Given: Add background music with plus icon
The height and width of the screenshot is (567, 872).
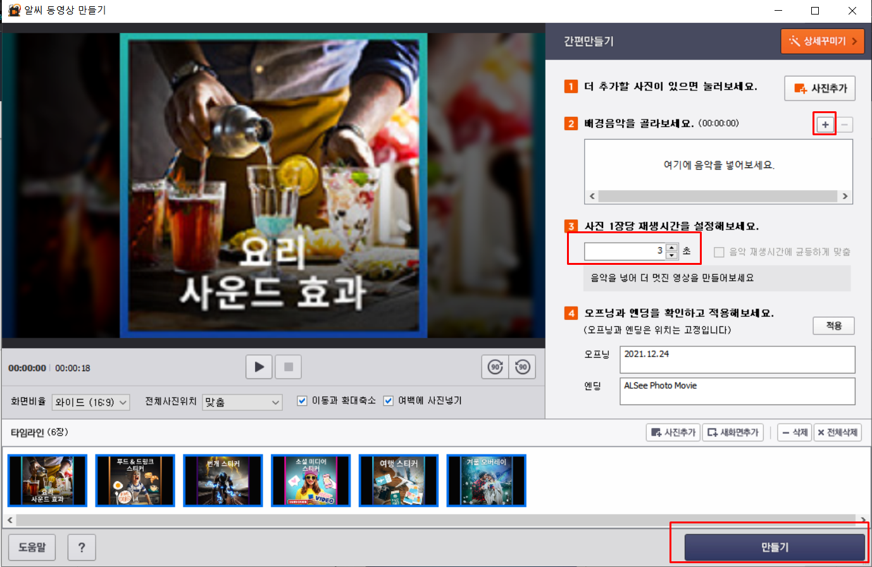Looking at the screenshot, I should pyautogui.click(x=825, y=125).
